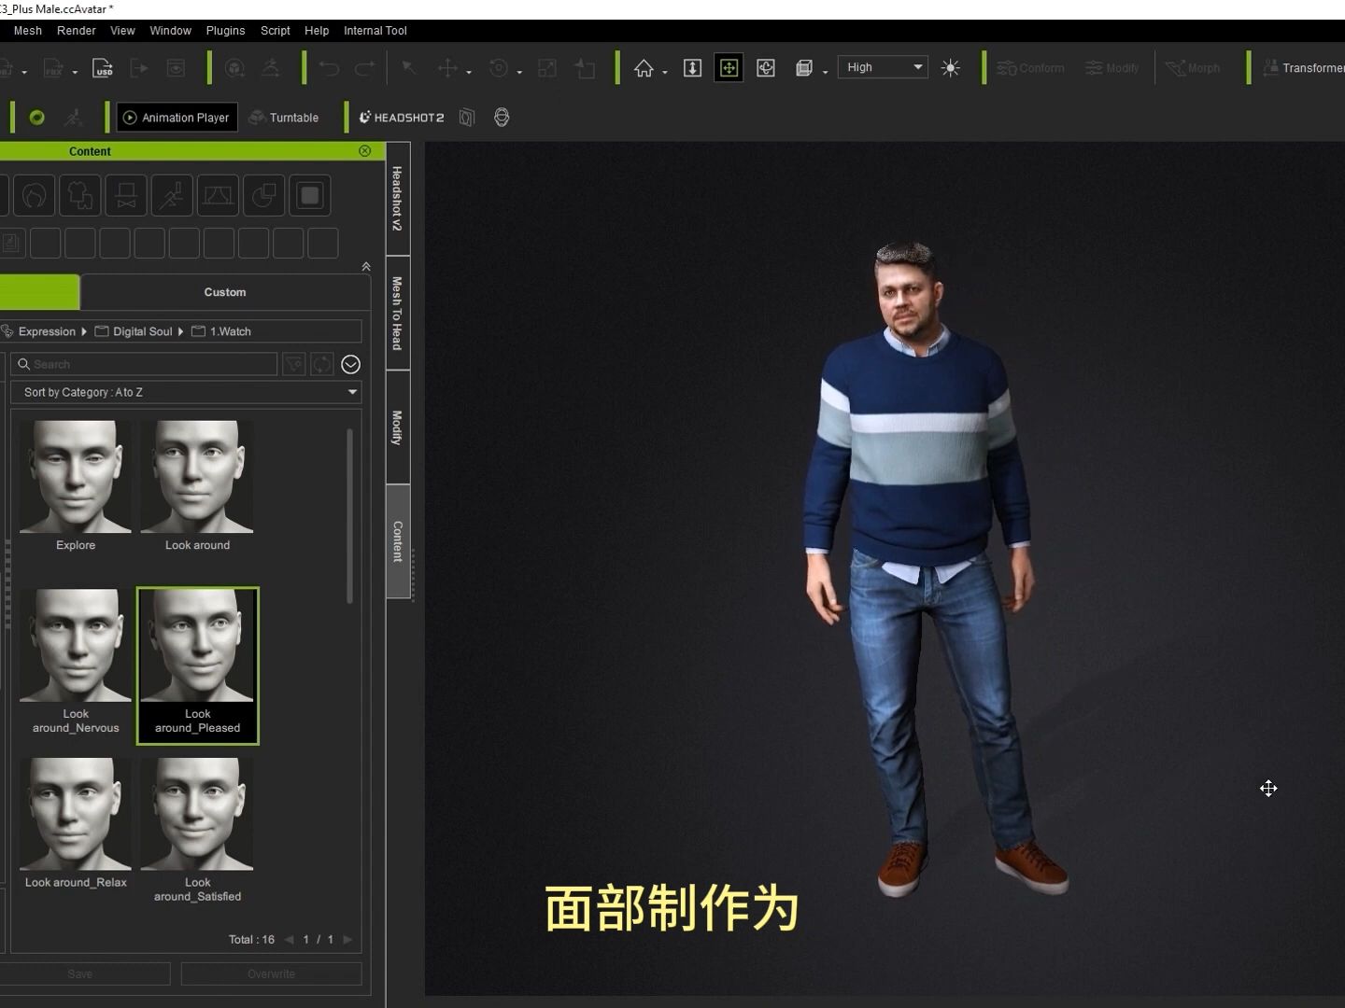Select the Rotate tool icon
Image resolution: width=1345 pixels, height=1008 pixels.
pyautogui.click(x=499, y=68)
